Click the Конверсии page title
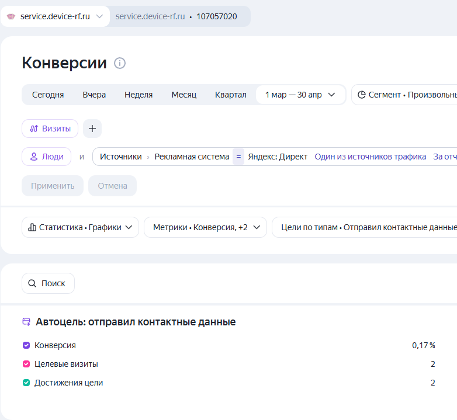457x420 pixels. (64, 63)
